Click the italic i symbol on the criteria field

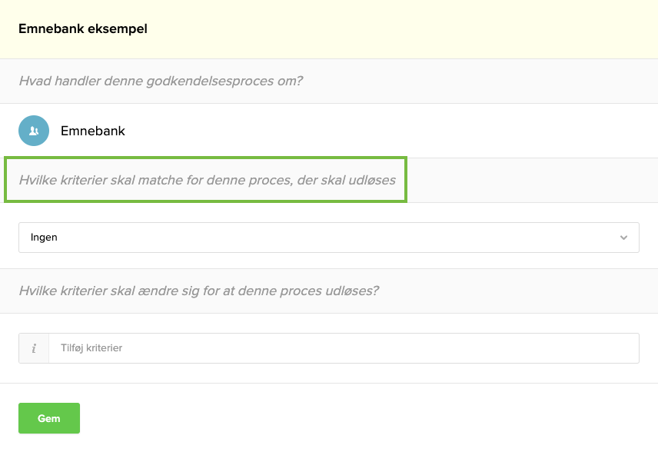[34, 347]
